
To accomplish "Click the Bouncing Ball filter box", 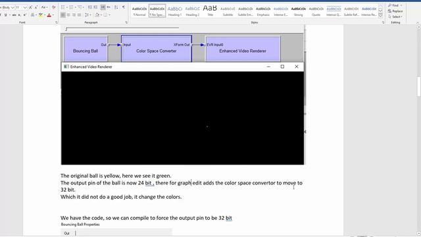I will pyautogui.click(x=86, y=49).
